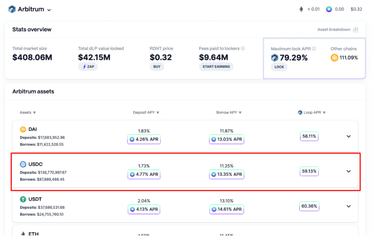373x251 pixels.
Task: Click the Ethereum balance icon in header
Action: (x=301, y=9)
